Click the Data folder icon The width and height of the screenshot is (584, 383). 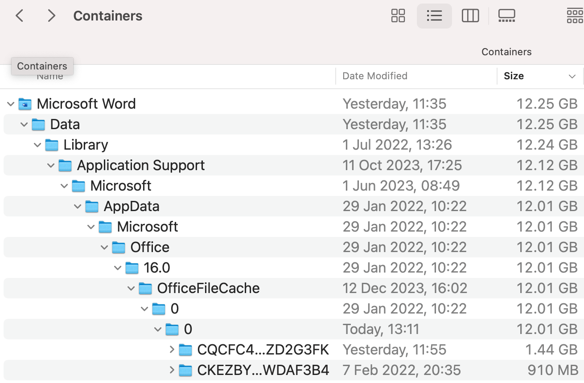(x=38, y=125)
